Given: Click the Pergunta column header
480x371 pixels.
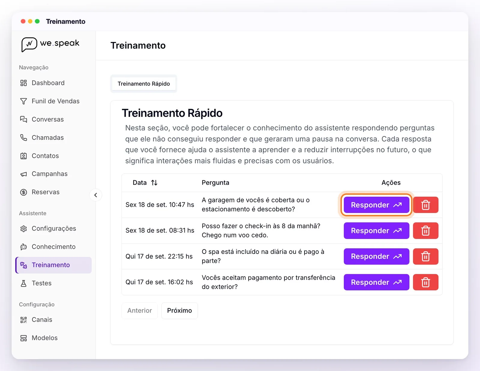Looking at the screenshot, I should (215, 183).
